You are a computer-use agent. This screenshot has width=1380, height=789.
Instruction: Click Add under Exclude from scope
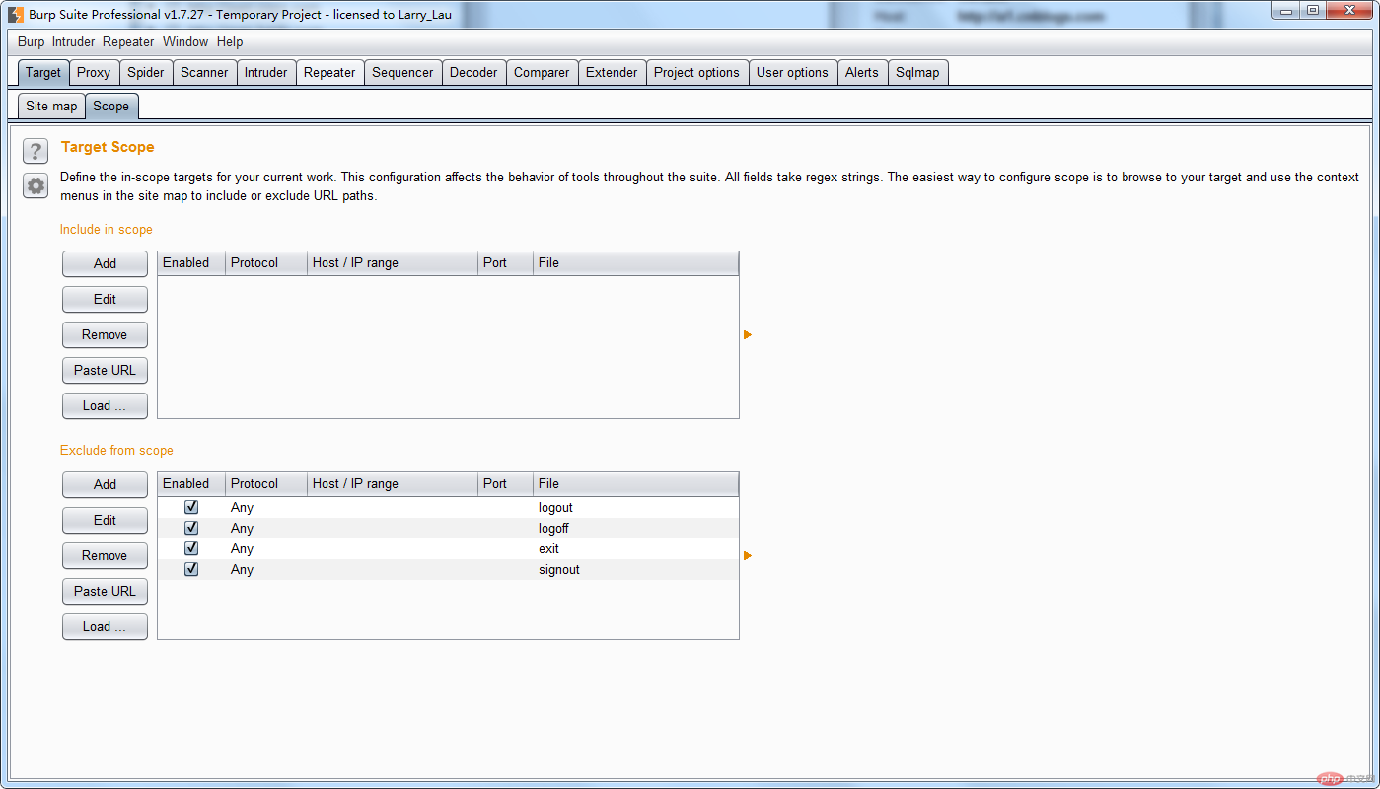[105, 484]
